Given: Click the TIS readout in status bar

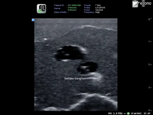Looking at the screenshot, I should point(122,113).
